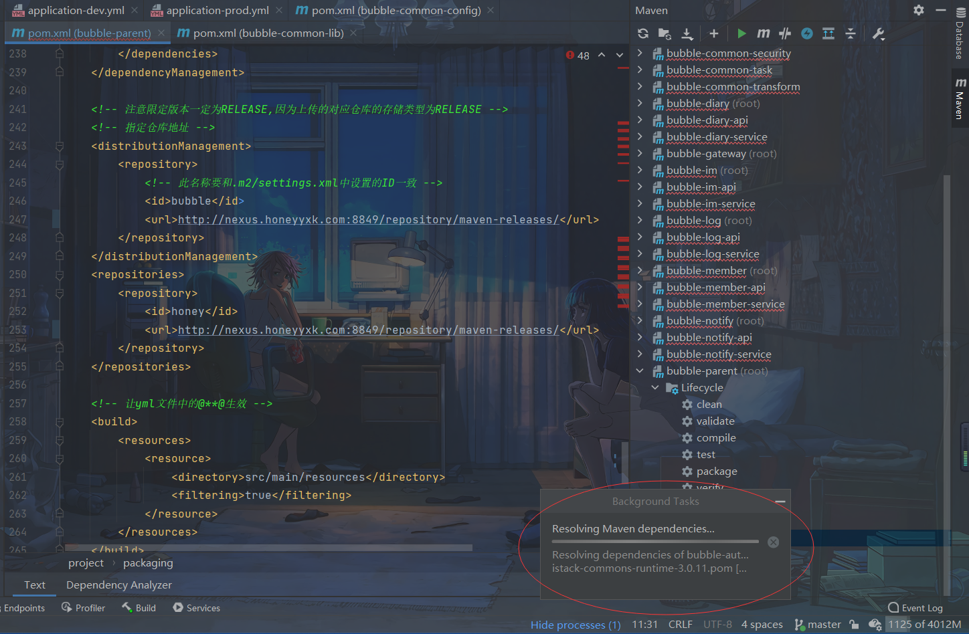Fold distributionManagement block at line 243
The height and width of the screenshot is (634, 969).
pyautogui.click(x=60, y=146)
